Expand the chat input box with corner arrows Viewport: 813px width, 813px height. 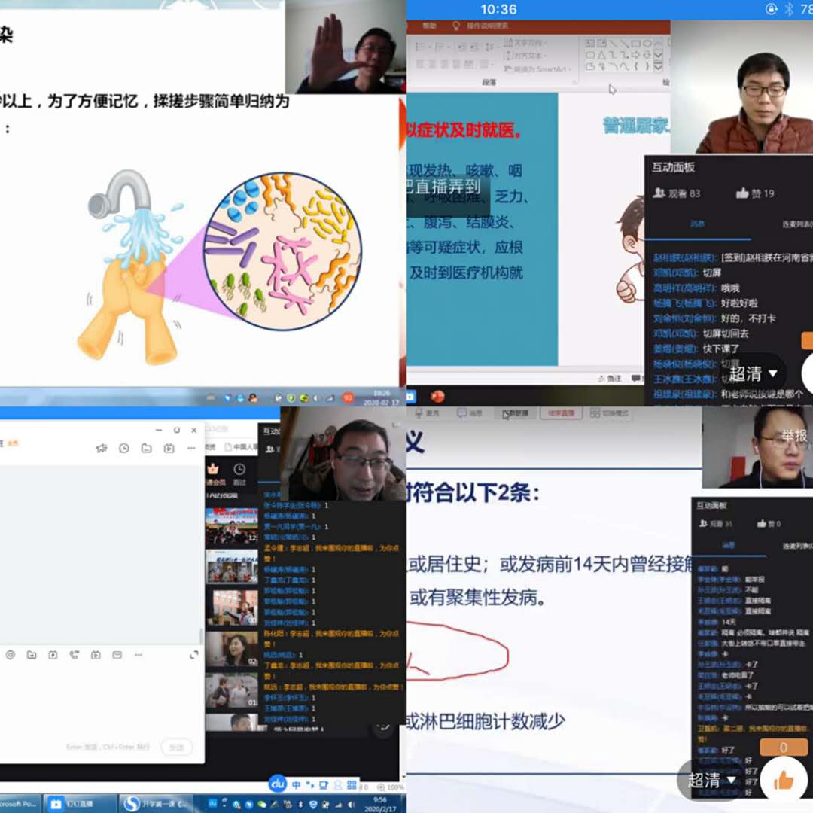(x=193, y=655)
